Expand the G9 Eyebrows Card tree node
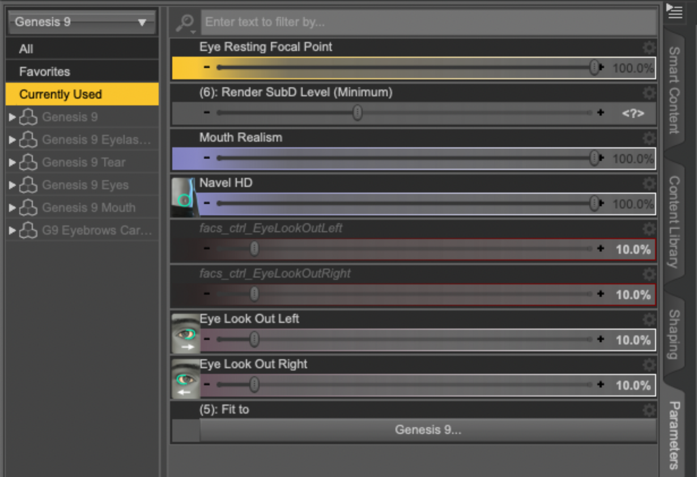Screen dimensions: 697x477 12,231
